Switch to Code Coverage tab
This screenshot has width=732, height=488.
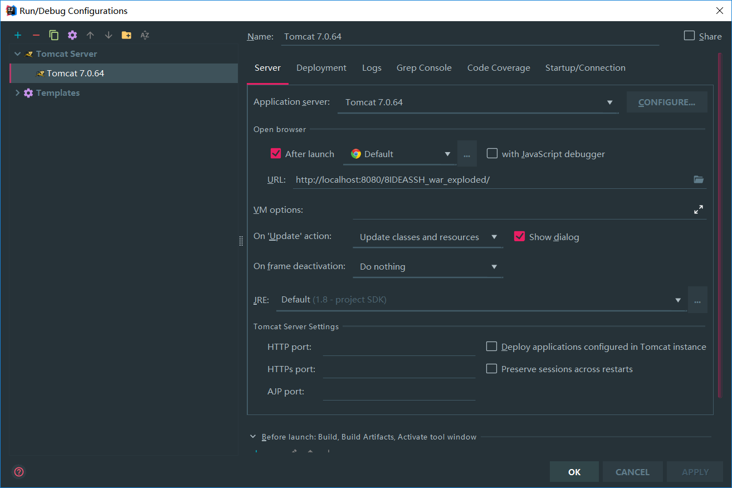499,68
